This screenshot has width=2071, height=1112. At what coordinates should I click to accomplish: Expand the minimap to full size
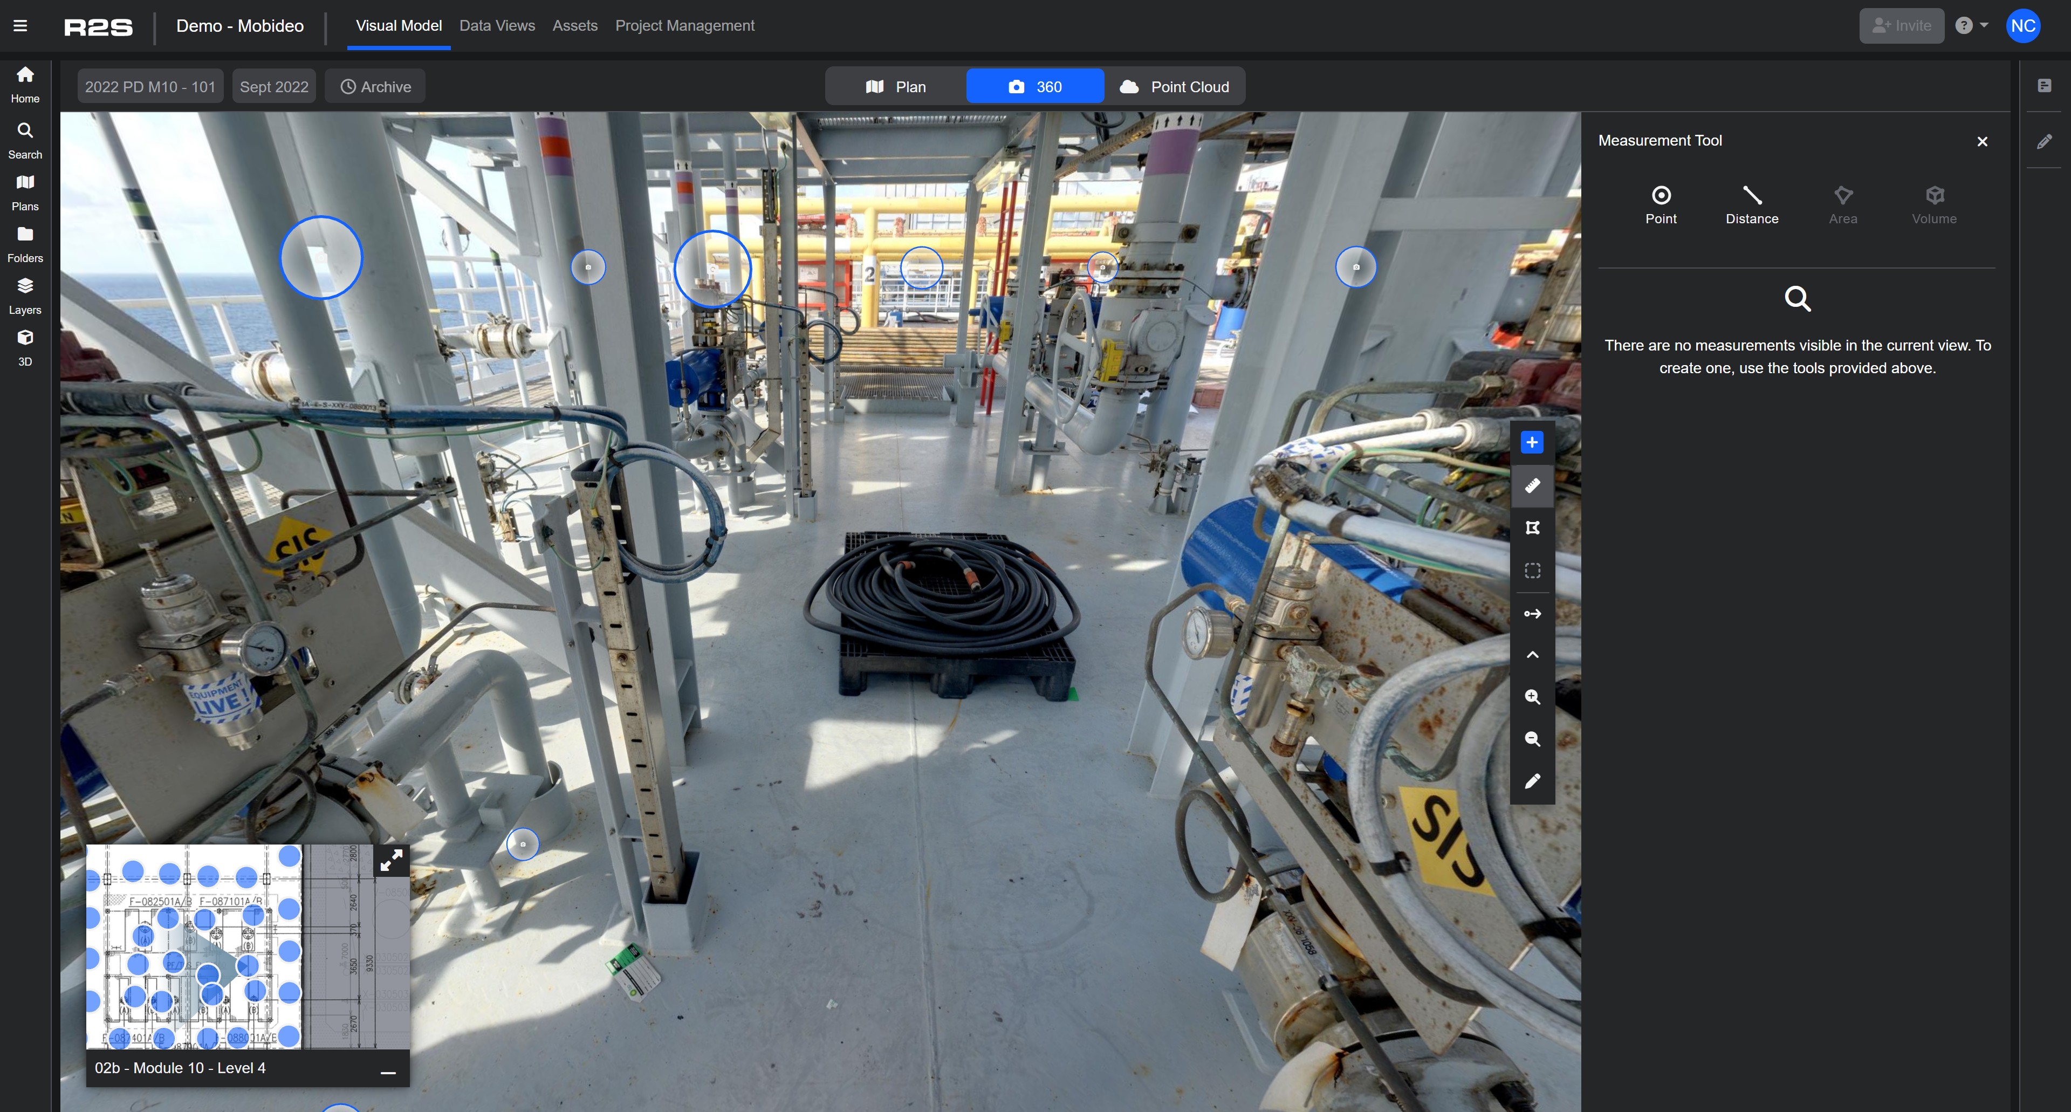tap(392, 860)
